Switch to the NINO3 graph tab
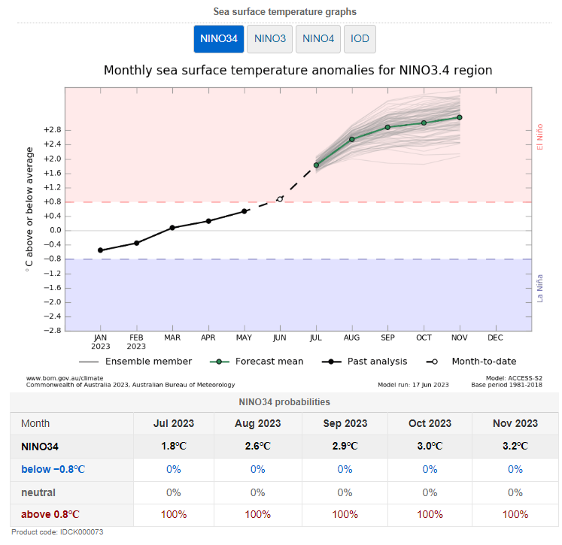 tap(270, 38)
